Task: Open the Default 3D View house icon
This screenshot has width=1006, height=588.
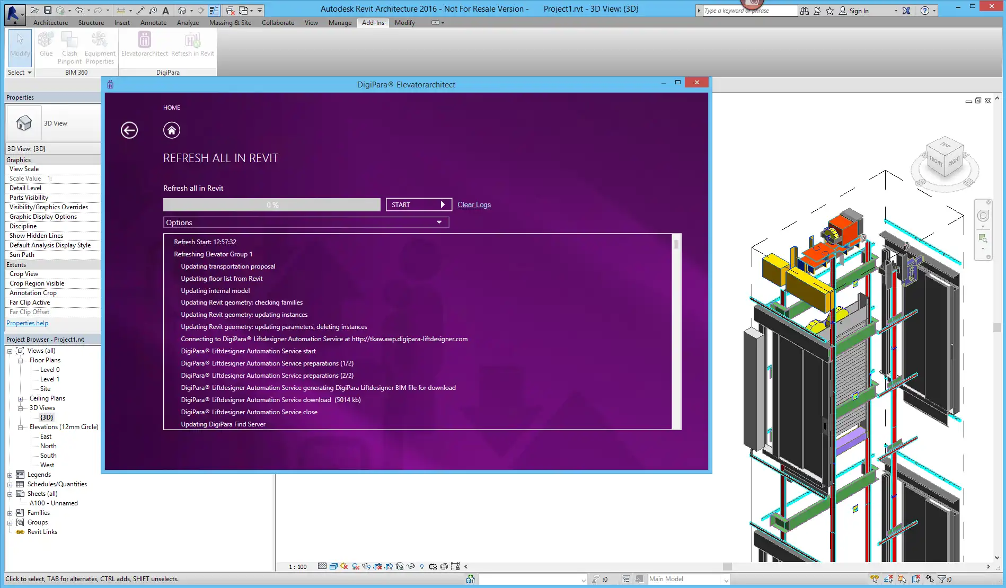Action: click(182, 10)
